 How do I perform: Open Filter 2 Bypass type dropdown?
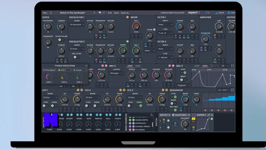(x=165, y=58)
